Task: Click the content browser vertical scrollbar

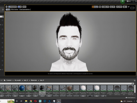Action: tap(135, 89)
